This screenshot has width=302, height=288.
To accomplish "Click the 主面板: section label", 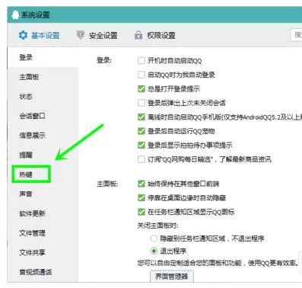I will coord(107,184).
